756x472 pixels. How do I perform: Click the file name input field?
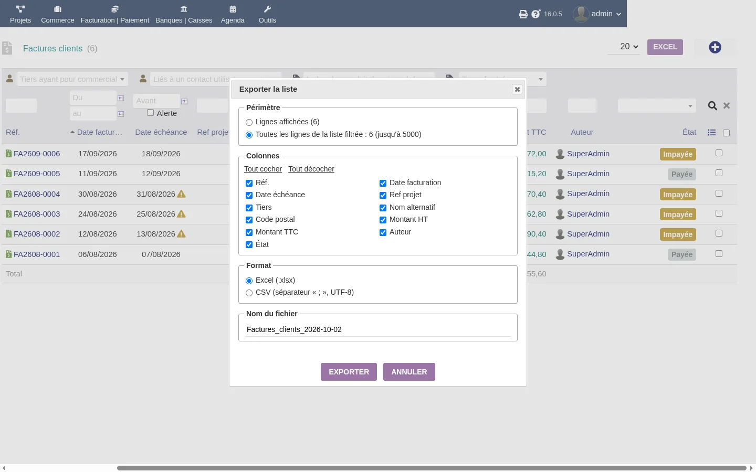(378, 329)
